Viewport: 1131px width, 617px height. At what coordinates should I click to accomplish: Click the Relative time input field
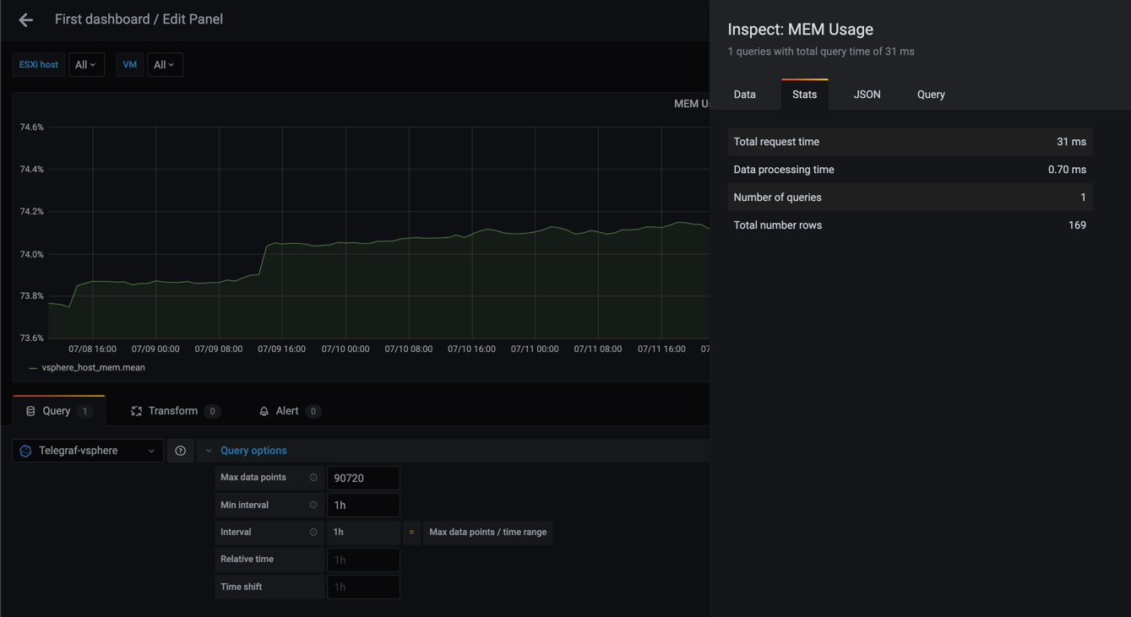(x=363, y=560)
